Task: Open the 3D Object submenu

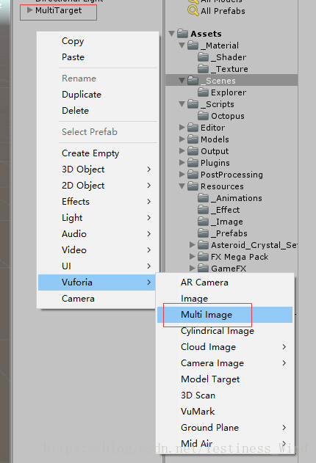Action: 97,169
